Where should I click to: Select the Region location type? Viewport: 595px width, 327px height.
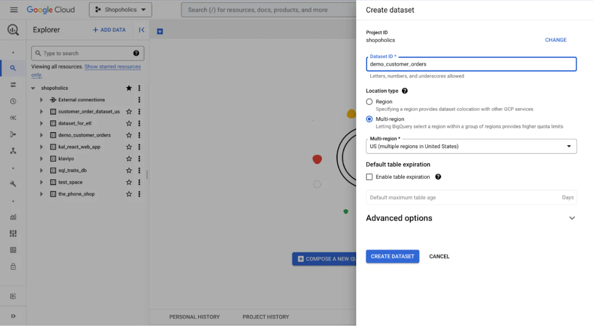(369, 101)
